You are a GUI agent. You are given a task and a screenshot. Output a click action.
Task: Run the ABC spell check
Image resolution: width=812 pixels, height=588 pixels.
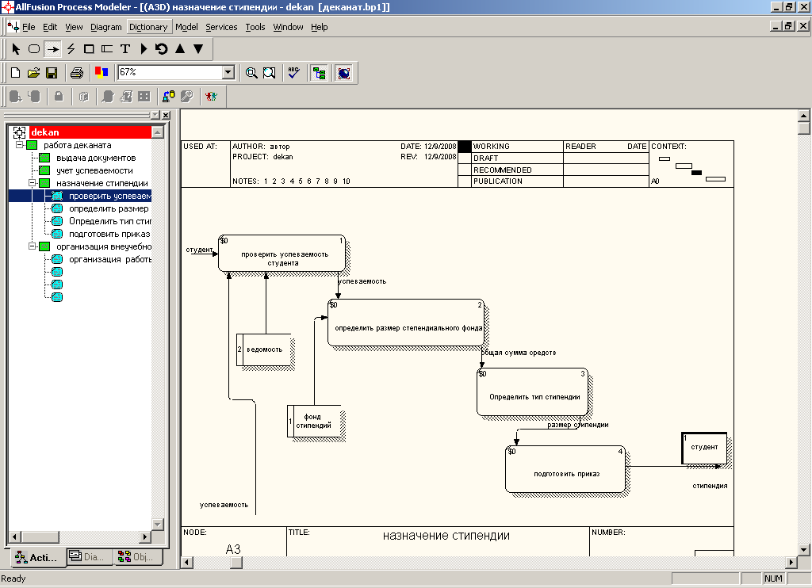(x=294, y=73)
